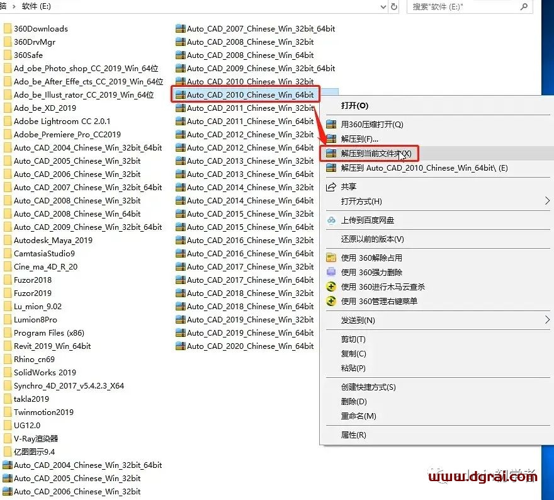Select 重命名(M) from the context menu
The width and height of the screenshot is (554, 500).
(358, 416)
